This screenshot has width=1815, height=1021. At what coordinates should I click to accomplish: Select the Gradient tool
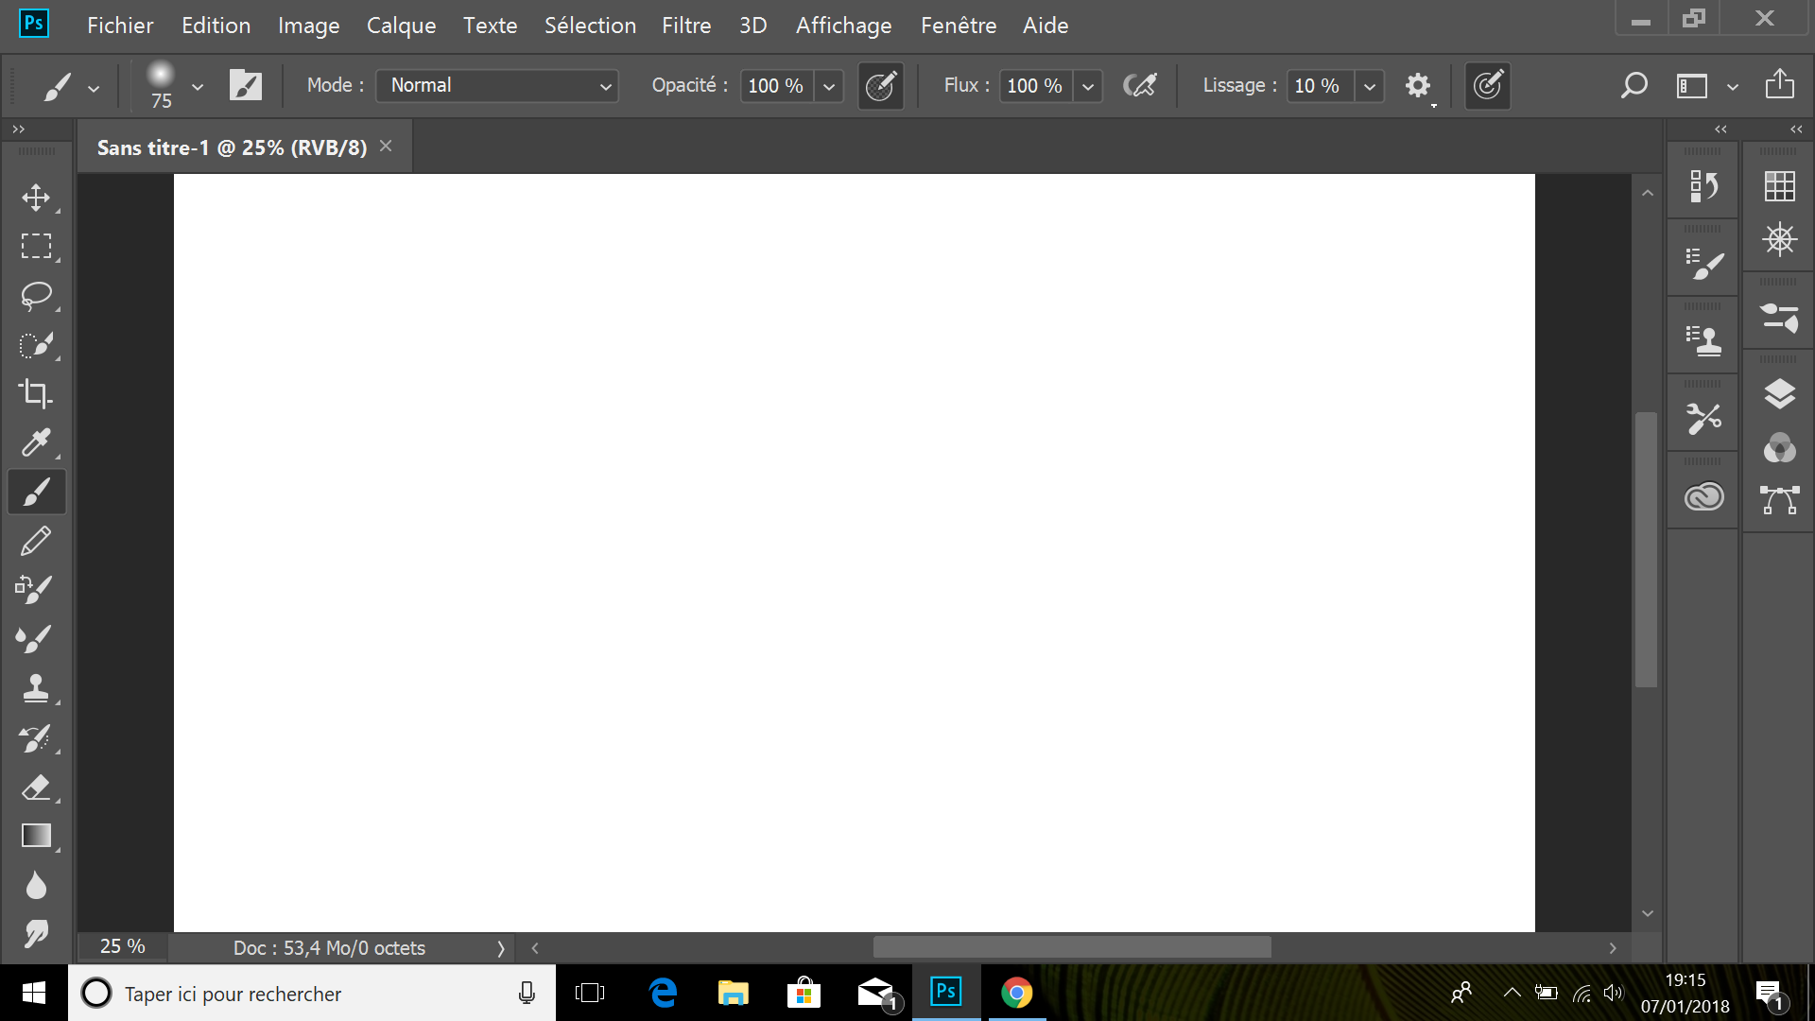pos(36,836)
